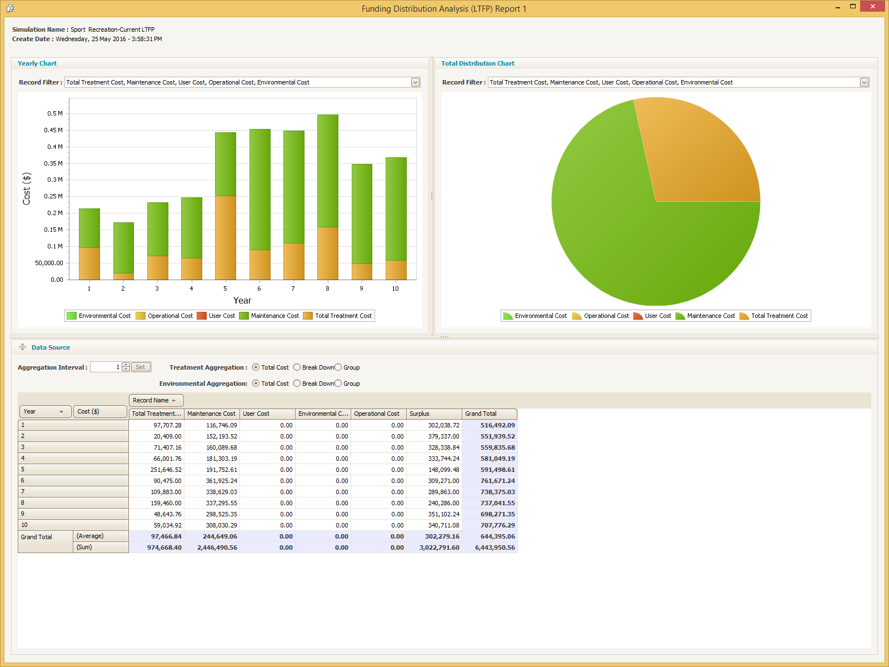Open the Yearly Chart Record Filter dropdown

click(415, 82)
